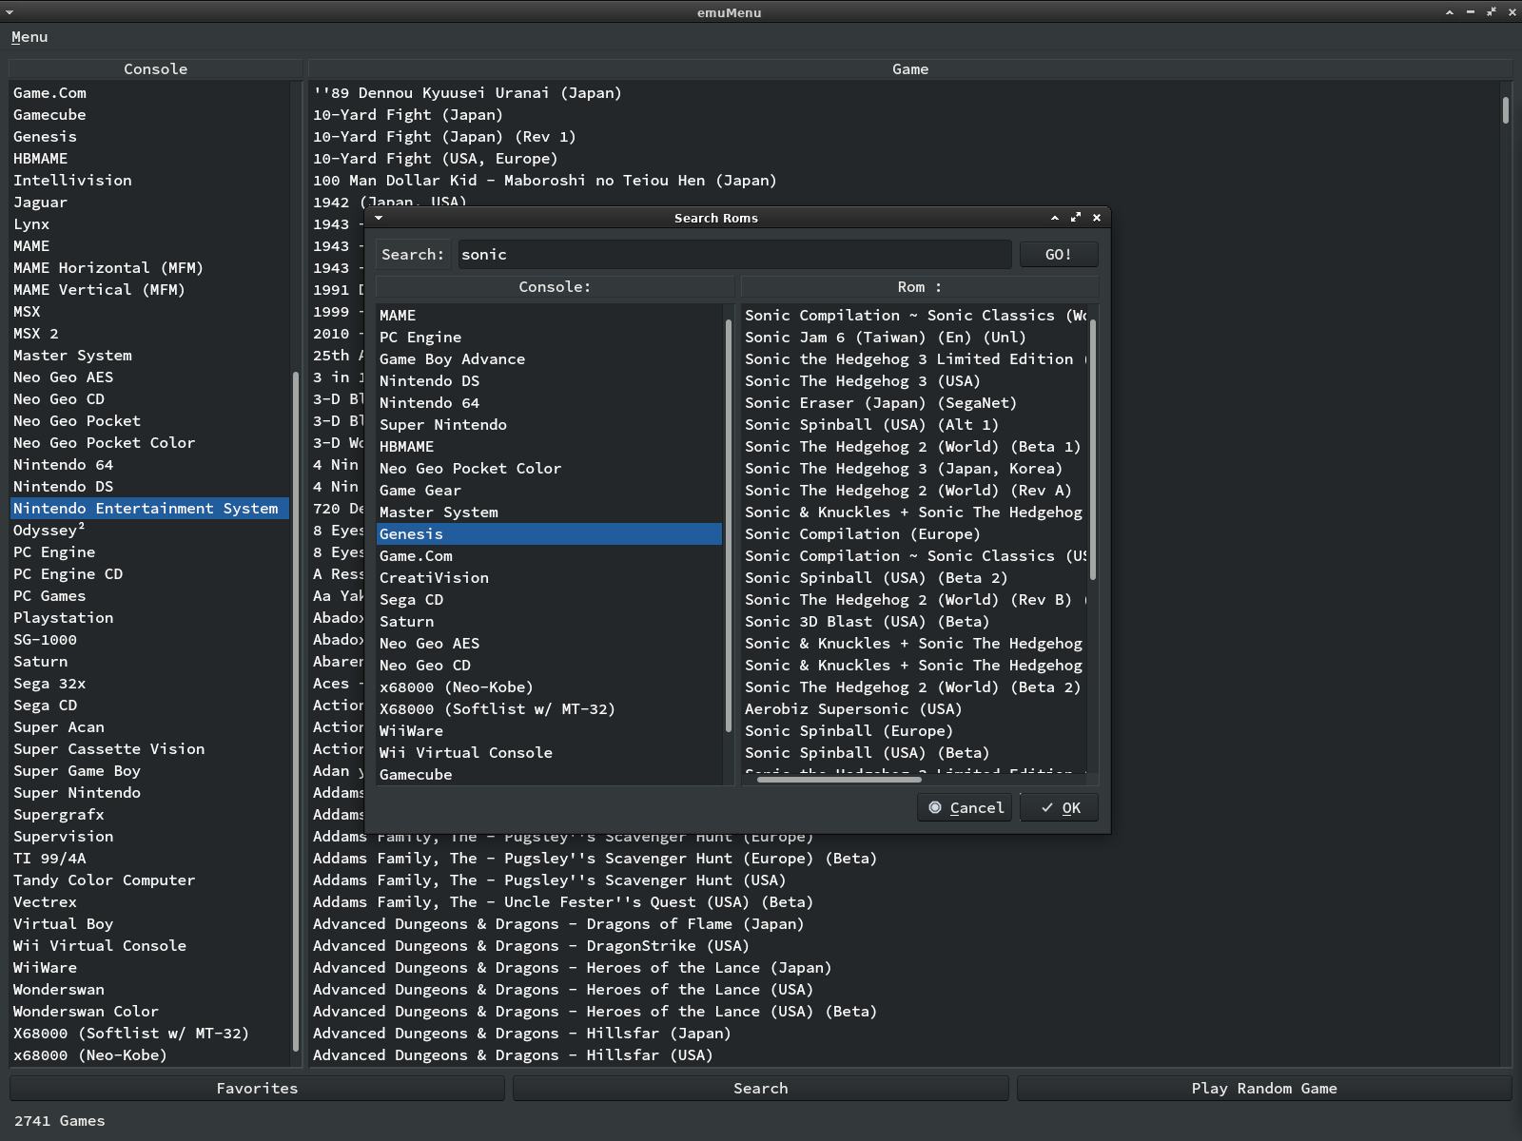1522x1141 pixels.
Task: Choose Aerobiz Supersonic (USA) rom
Action: pyautogui.click(x=914, y=709)
